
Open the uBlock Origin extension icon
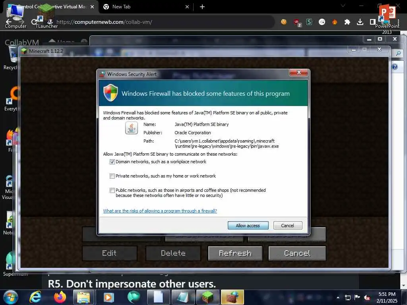297,23
